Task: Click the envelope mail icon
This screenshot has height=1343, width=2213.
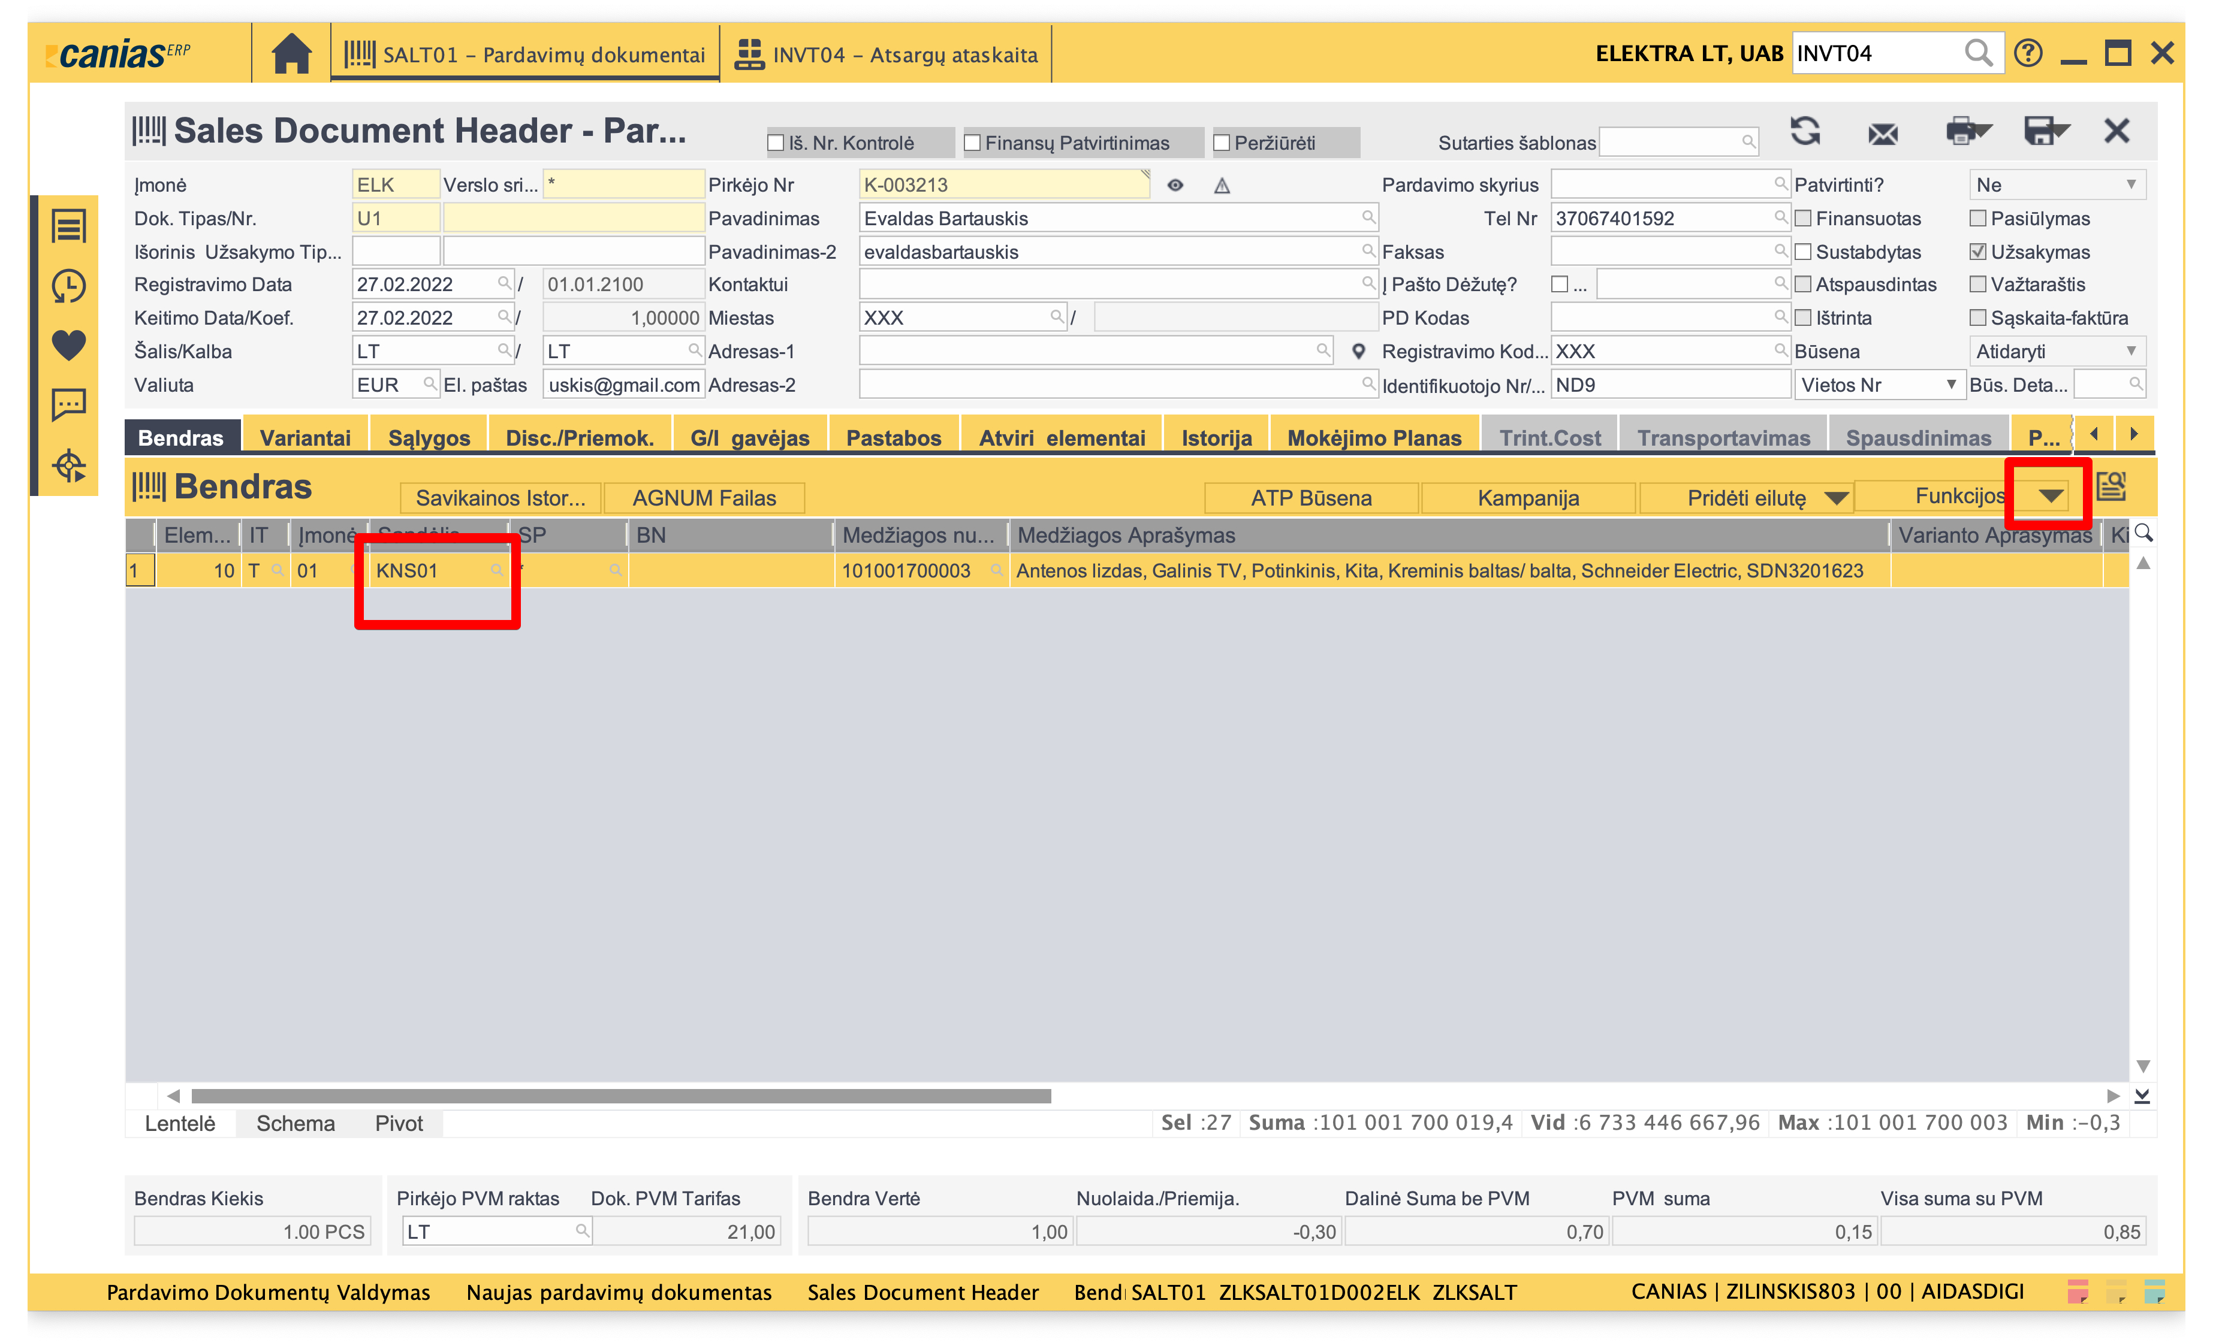Action: [1883, 134]
